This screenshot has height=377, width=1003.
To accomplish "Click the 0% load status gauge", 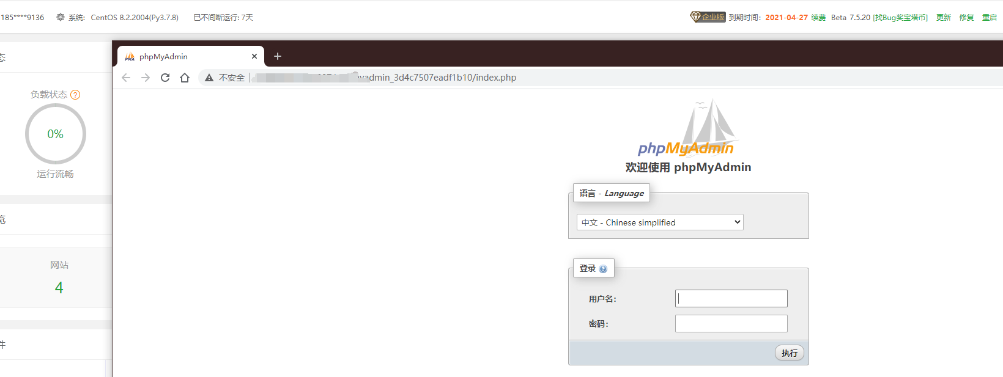I will point(56,134).
